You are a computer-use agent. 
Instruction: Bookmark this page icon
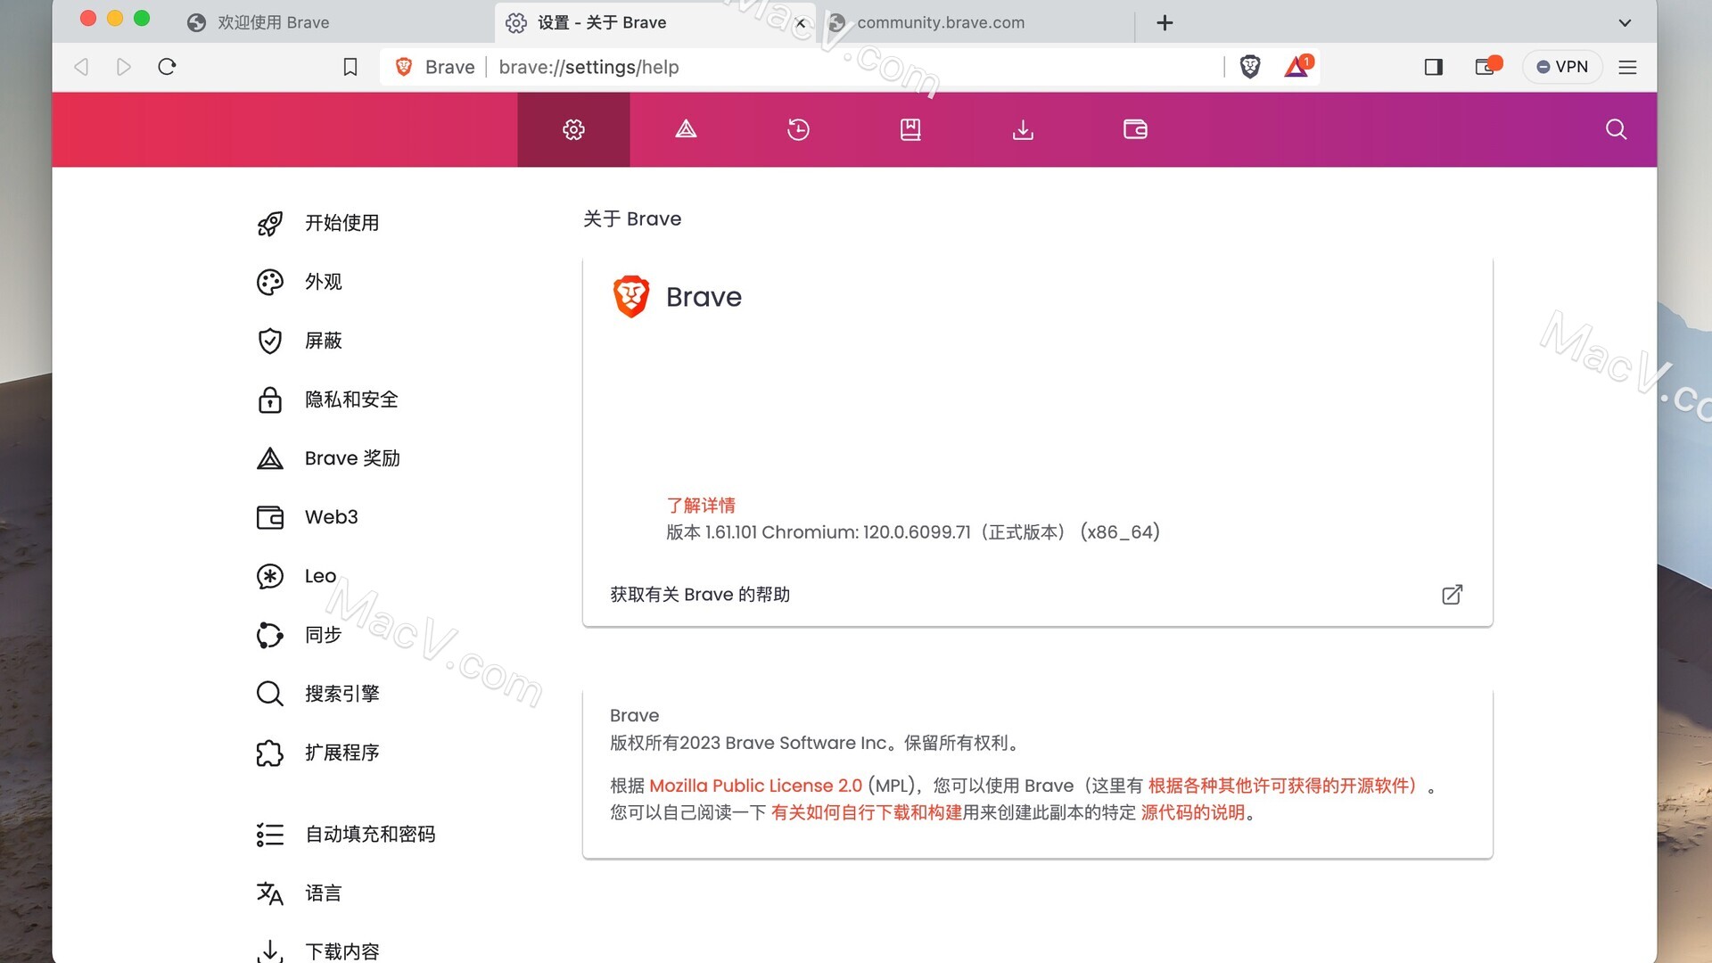coord(350,67)
